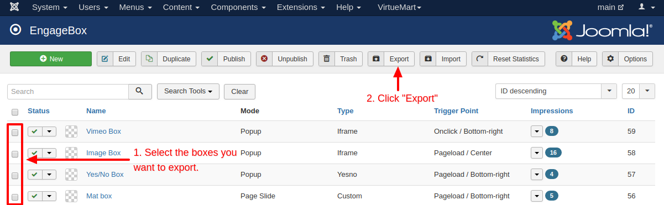Click the Help question mark icon
The height and width of the screenshot is (205, 664).
(x=564, y=59)
